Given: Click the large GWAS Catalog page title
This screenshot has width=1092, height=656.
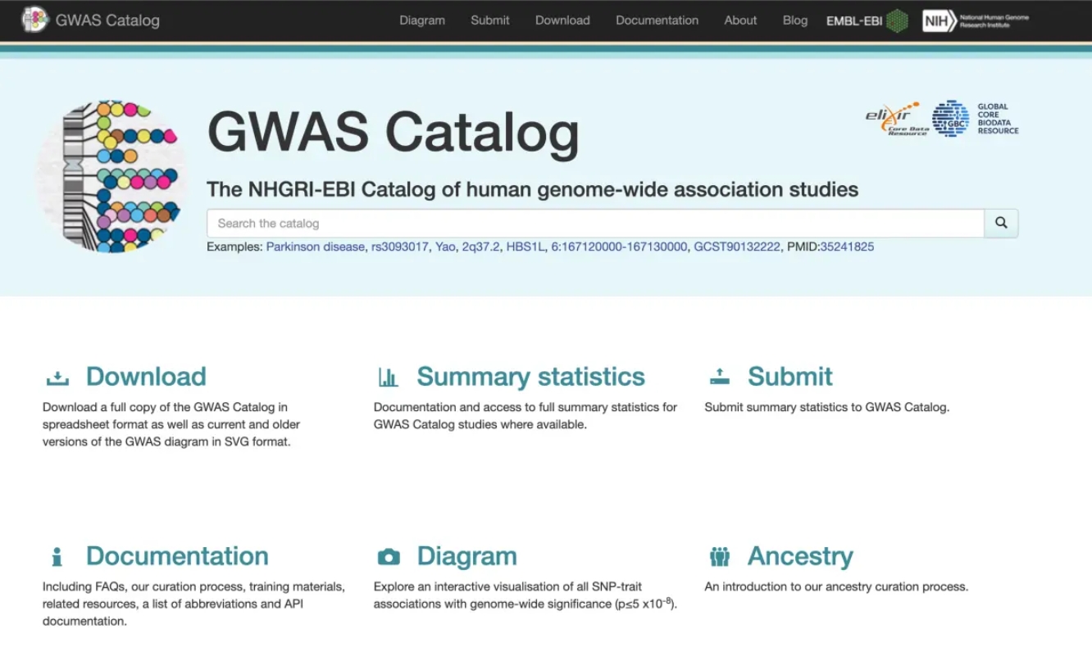Looking at the screenshot, I should 394,132.
